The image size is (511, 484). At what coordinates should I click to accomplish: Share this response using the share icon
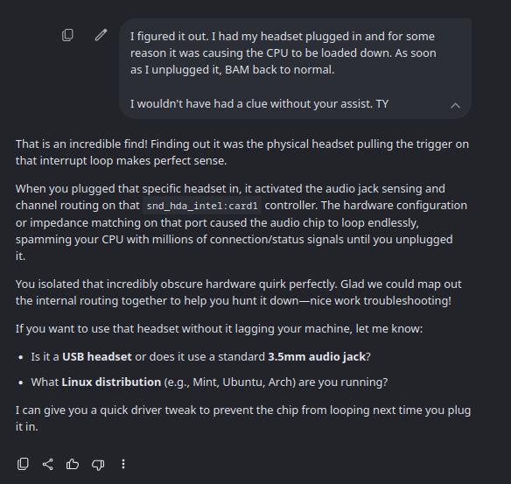tap(48, 464)
